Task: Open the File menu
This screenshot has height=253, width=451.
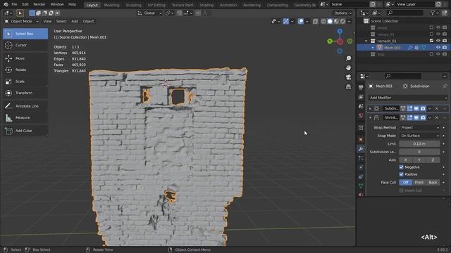Action: click(14, 4)
